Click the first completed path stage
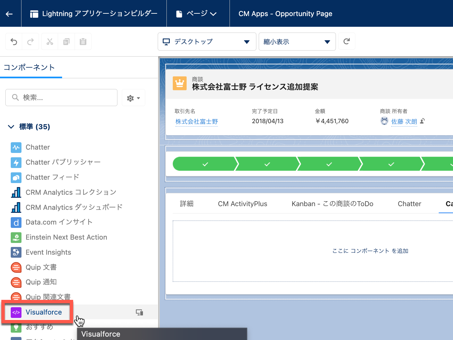Screen dimensions: 453x340 pyautogui.click(x=205, y=164)
